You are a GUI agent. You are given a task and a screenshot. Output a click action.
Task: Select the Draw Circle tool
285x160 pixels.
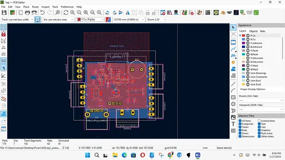click(x=233, y=104)
